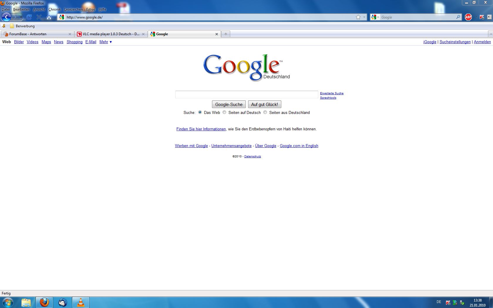This screenshot has height=308, width=493.
Task: Close the ForumBase - Antworten tab
Action: coord(70,34)
